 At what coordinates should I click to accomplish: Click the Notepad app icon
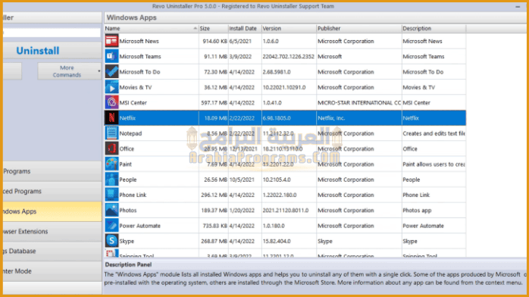[x=111, y=133]
